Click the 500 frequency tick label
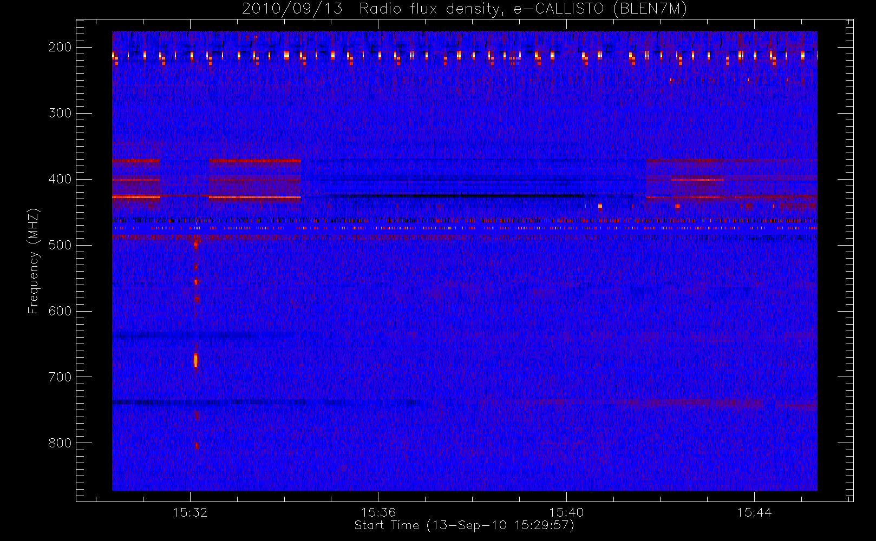 pyautogui.click(x=60, y=245)
